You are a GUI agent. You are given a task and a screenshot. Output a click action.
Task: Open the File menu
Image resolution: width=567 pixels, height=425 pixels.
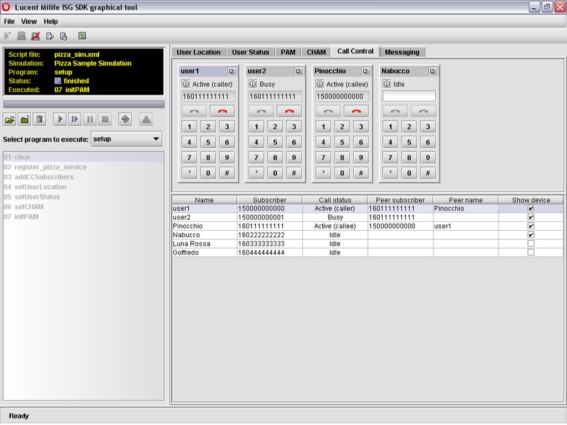[9, 21]
